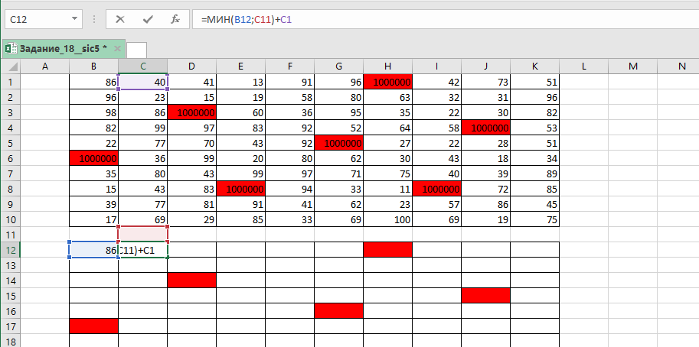Open Insert Function via the fx icon

pos(175,19)
